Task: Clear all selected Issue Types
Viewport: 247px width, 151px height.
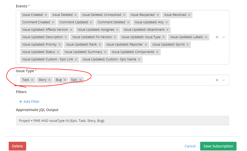Action: (217, 80)
